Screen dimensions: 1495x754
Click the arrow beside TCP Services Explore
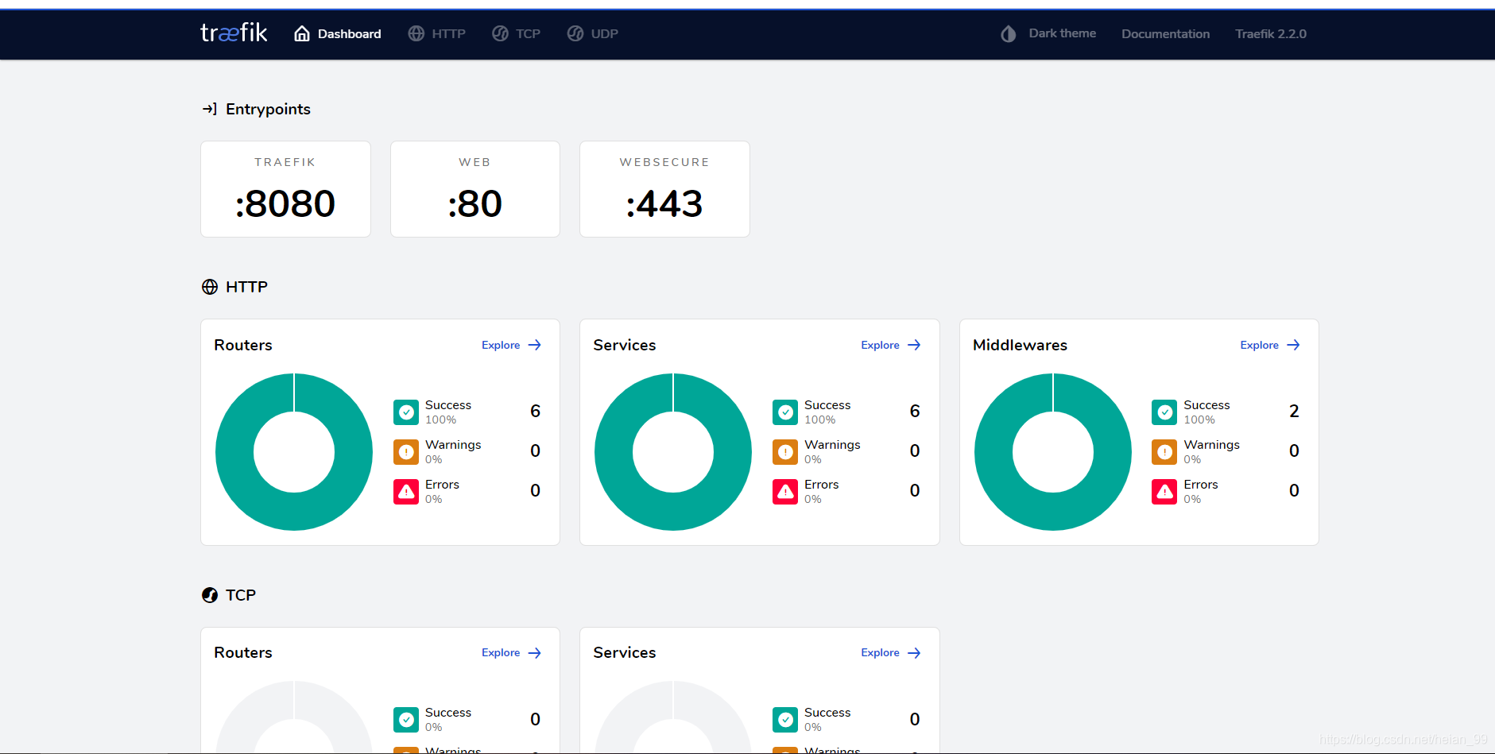[914, 652]
